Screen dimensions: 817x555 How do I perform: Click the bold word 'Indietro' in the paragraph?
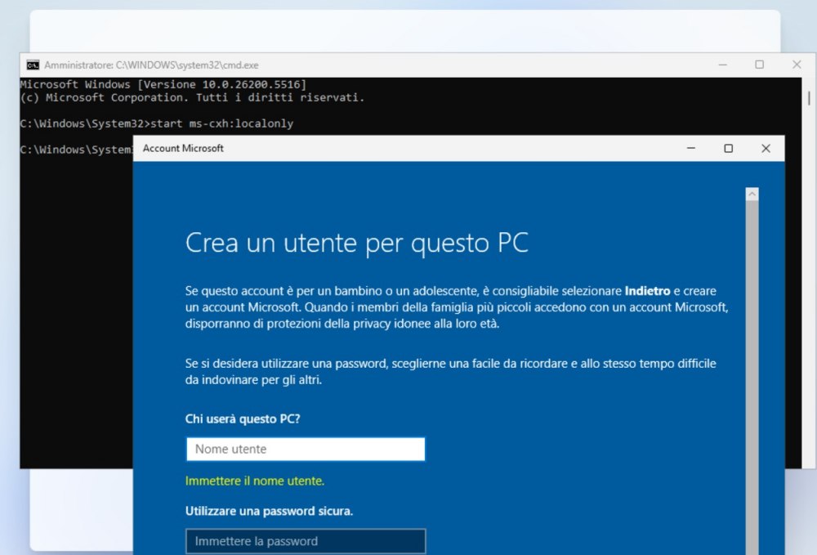(x=647, y=291)
